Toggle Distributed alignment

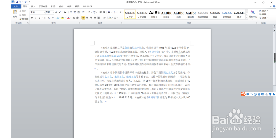coord(99,18)
